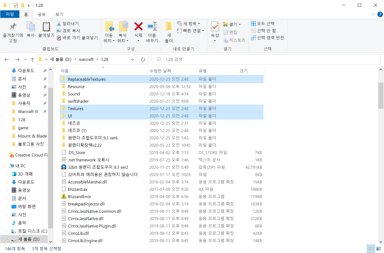
Task: Clear selection with 선택 안 함
Action: pos(263,31)
